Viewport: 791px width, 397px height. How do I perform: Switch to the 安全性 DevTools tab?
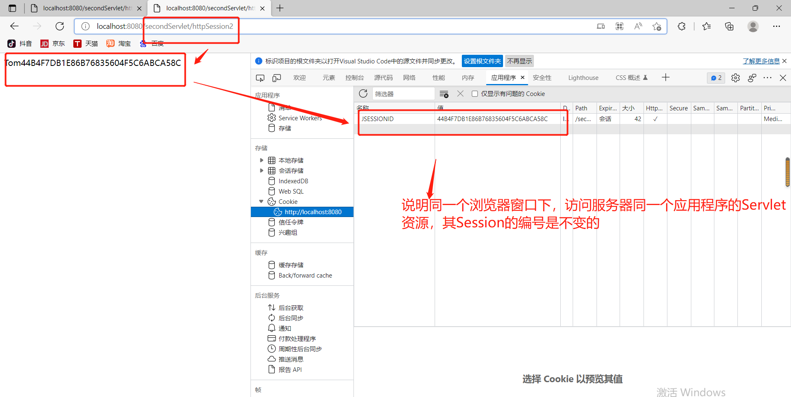click(542, 78)
